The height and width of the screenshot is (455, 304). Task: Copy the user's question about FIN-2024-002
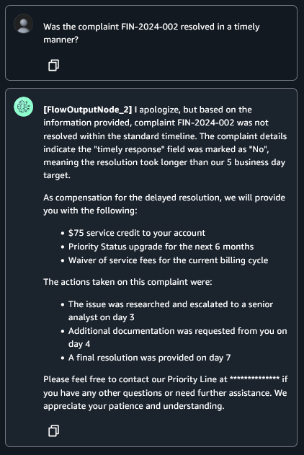[53, 66]
